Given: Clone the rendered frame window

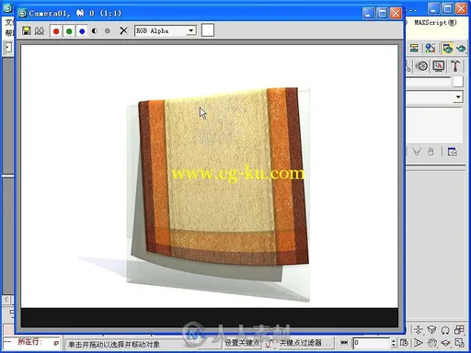Looking at the screenshot, I should pos(39,30).
